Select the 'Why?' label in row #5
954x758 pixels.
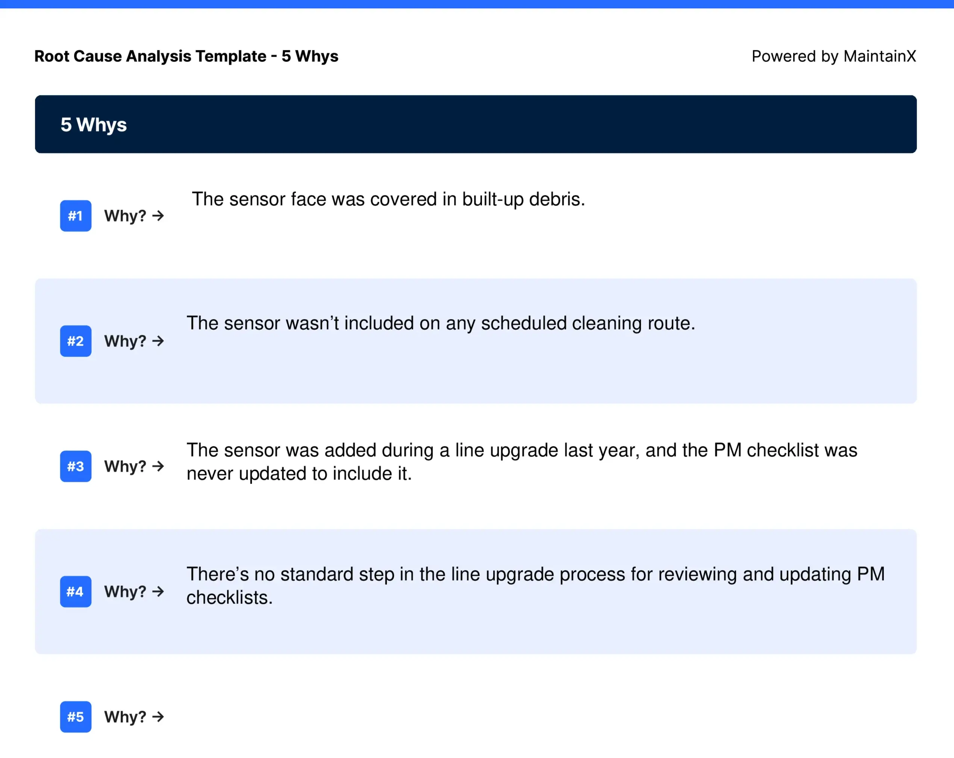coord(125,717)
